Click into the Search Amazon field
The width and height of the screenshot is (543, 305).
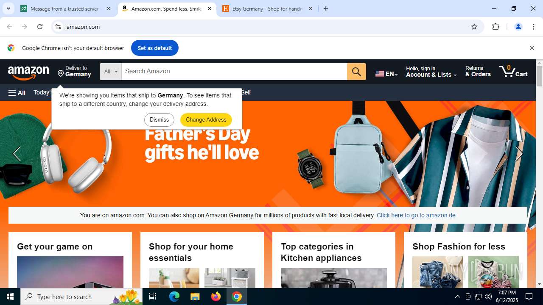(234, 72)
